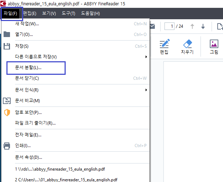Choose 파일 크기 줄이기(R)... entry
The width and height of the screenshot is (223, 182).
click(x=75, y=123)
